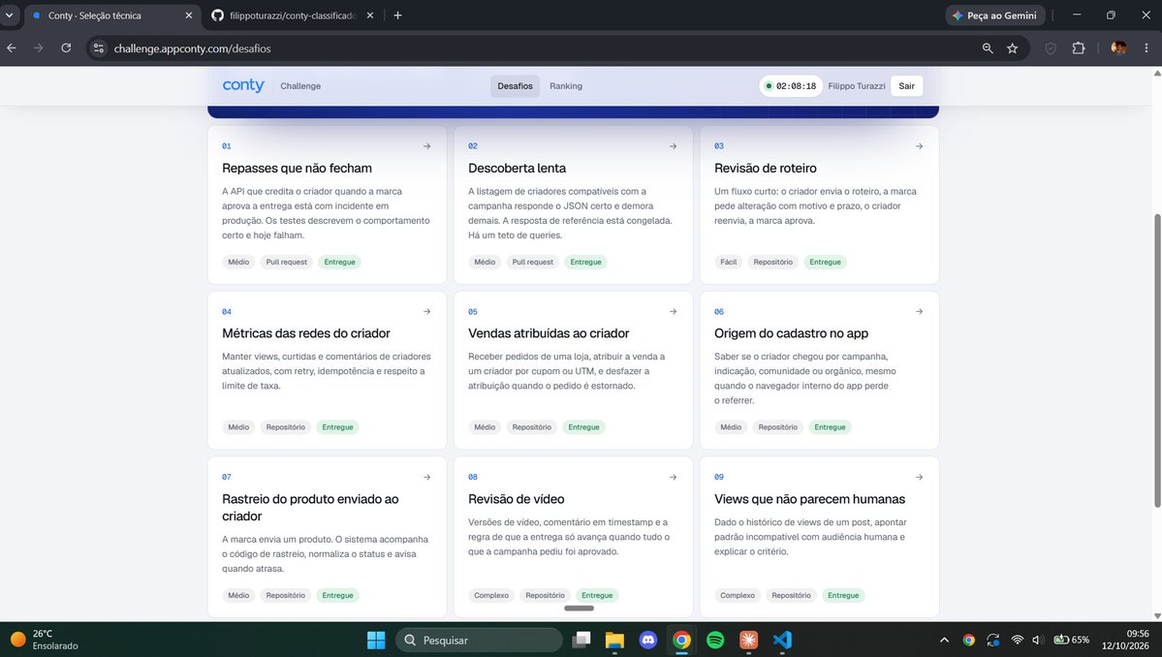Open the Claude app on taskbar
Viewport: 1162px width, 657px height.
click(748, 640)
